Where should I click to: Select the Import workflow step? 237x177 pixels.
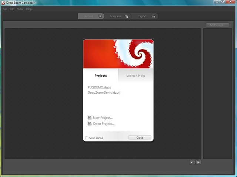point(91,16)
